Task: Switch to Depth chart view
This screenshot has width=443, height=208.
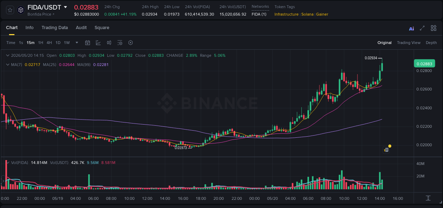Action: point(431,43)
